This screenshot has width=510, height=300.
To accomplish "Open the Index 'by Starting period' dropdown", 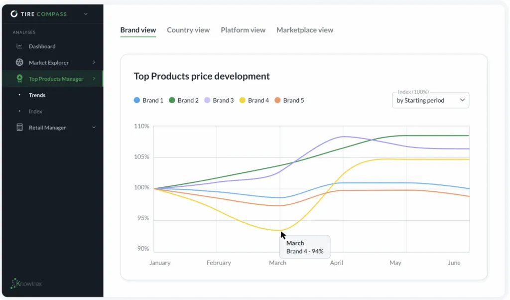I will (431, 100).
